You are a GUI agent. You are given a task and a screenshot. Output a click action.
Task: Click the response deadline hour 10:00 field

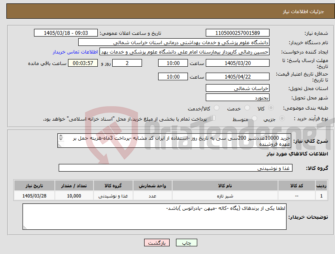click(173, 63)
